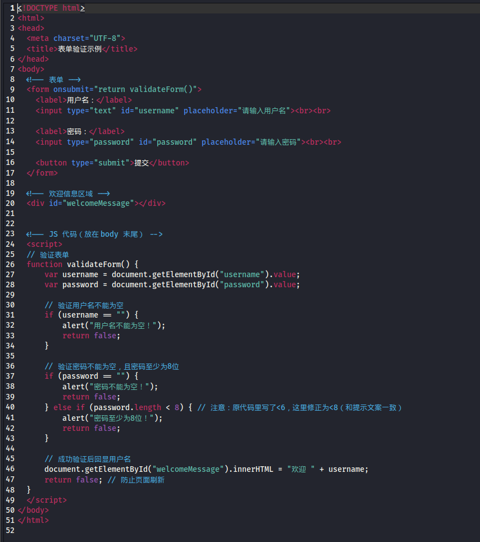Click the closing </script> tag

47,500
